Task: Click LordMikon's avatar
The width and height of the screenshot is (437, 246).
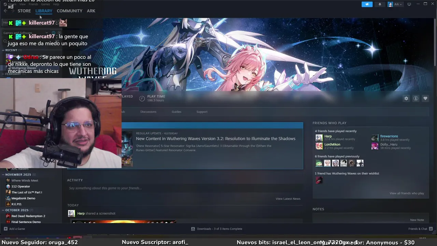Action: (x=319, y=146)
